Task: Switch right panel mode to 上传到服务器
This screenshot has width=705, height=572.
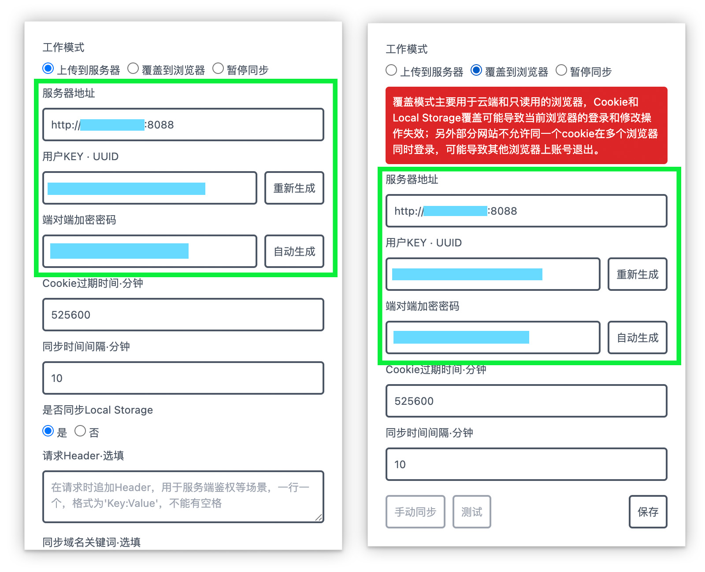Action: [x=391, y=70]
